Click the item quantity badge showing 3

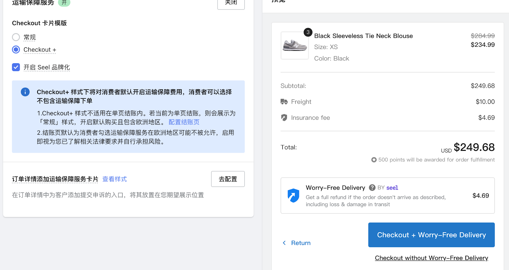click(x=308, y=32)
